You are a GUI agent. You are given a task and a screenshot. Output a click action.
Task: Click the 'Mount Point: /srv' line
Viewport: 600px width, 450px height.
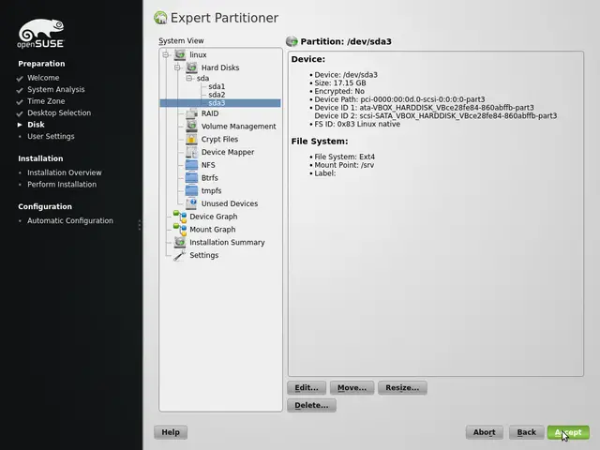click(x=344, y=165)
